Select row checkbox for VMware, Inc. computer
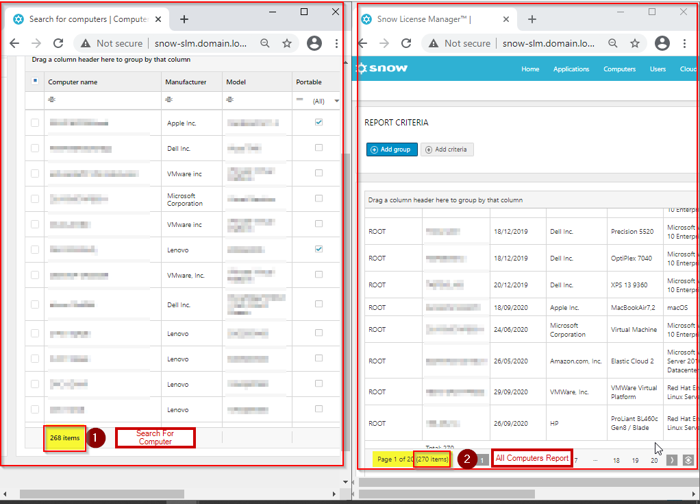The image size is (700, 504). pos(35,275)
